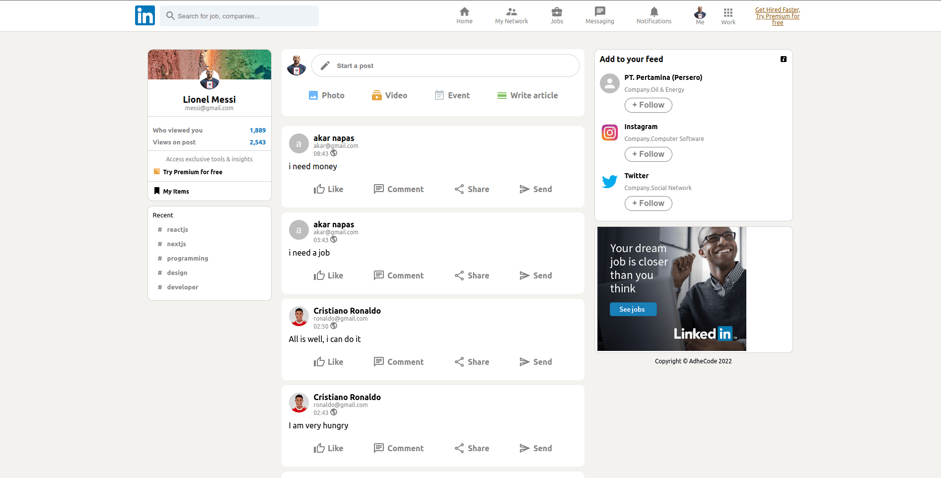The height and width of the screenshot is (478, 941).
Task: Send the "All is well" post
Action: (535, 362)
